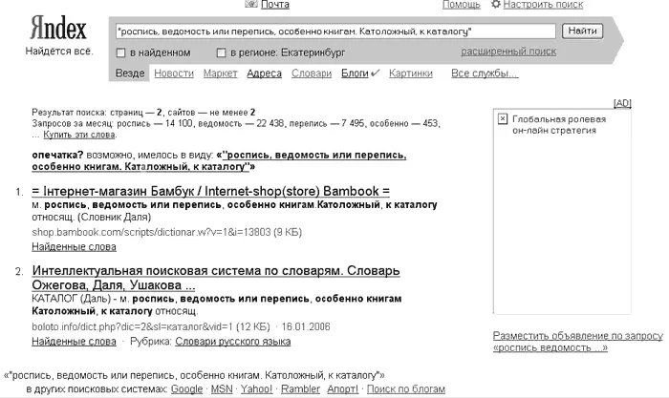The width and height of the screenshot is (669, 398).
Task: Open the Блоги tab
Action: tap(355, 73)
